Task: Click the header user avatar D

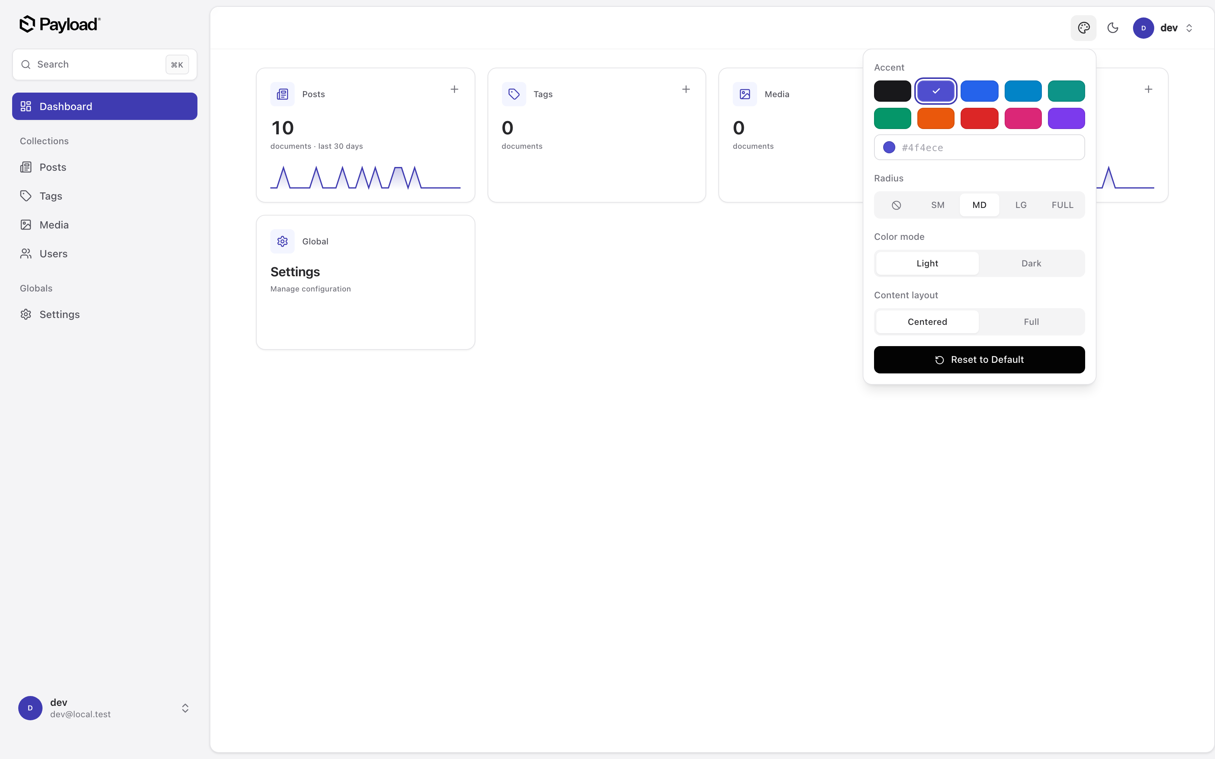Action: (x=1143, y=28)
